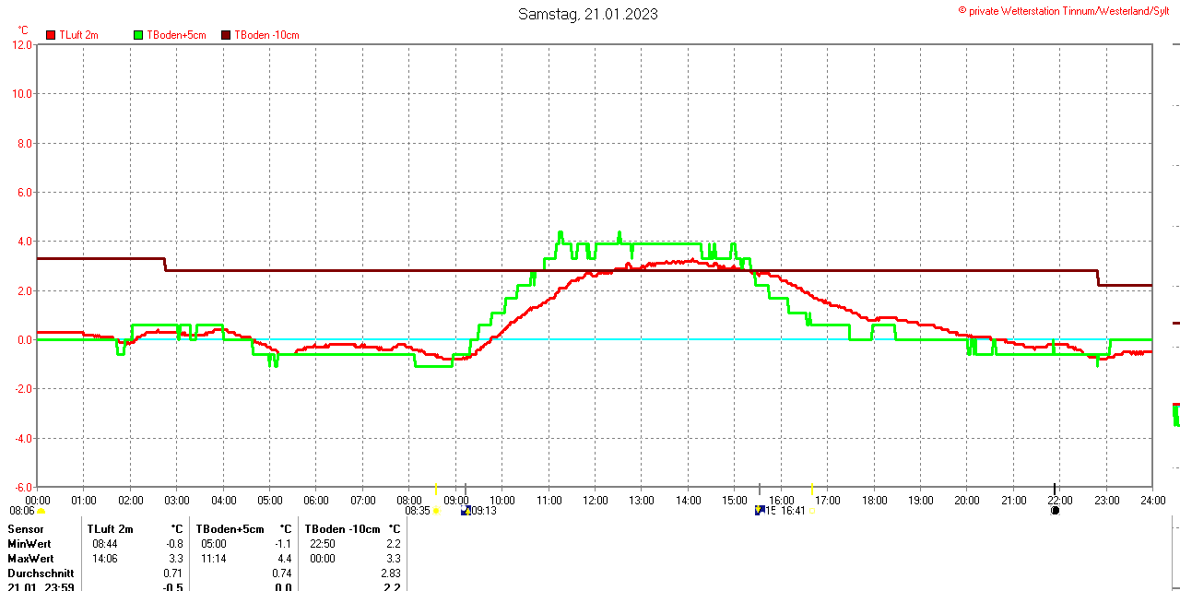Click the TLuft 2m legend label
The image size is (1180, 591).
[x=78, y=35]
